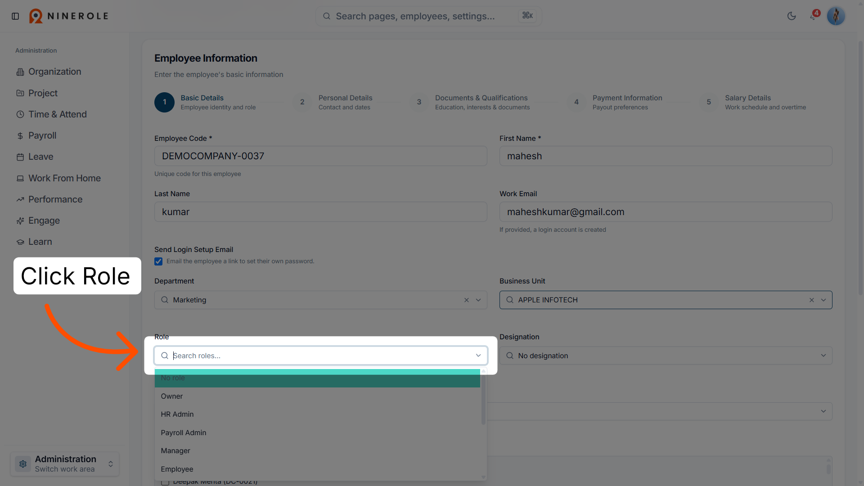Select No role option
This screenshot has height=486, width=864.
pos(317,378)
